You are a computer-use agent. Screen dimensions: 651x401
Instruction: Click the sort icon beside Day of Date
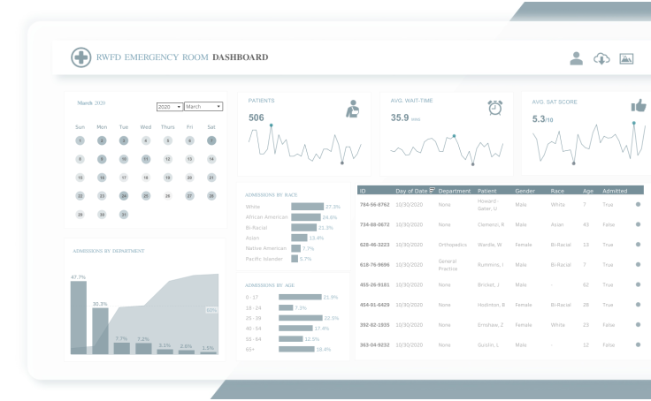pos(432,190)
